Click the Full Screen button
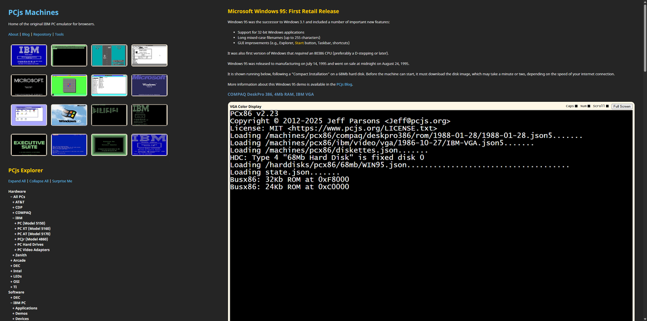 pos(622,106)
